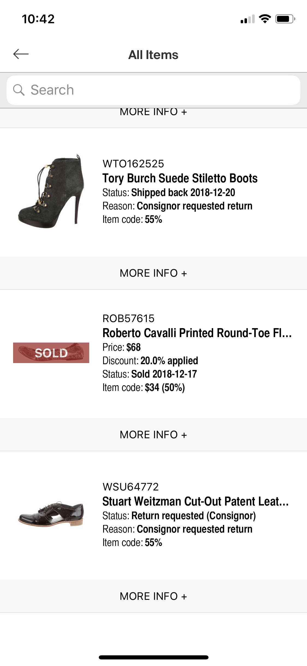Open the SOLD Roberto Cavalli thumbnail
This screenshot has height=666, width=307.
51,353
